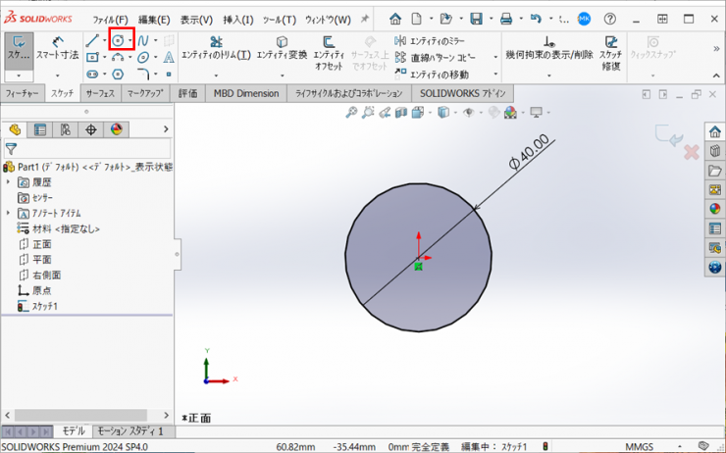Toggle the Sketch (スケッチ) exit button
726x453 pixels.
coord(18,49)
